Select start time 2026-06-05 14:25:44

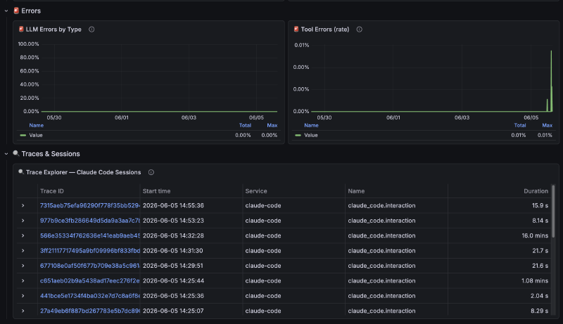pos(173,281)
